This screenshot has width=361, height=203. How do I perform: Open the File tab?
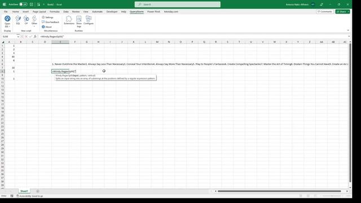click(x=6, y=11)
